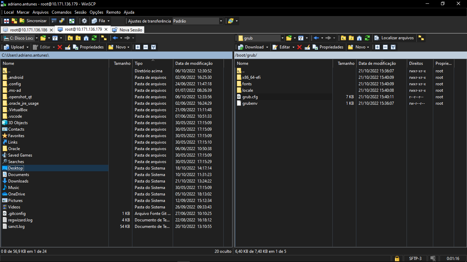Invert selection icon in remote panel

pos(393,47)
